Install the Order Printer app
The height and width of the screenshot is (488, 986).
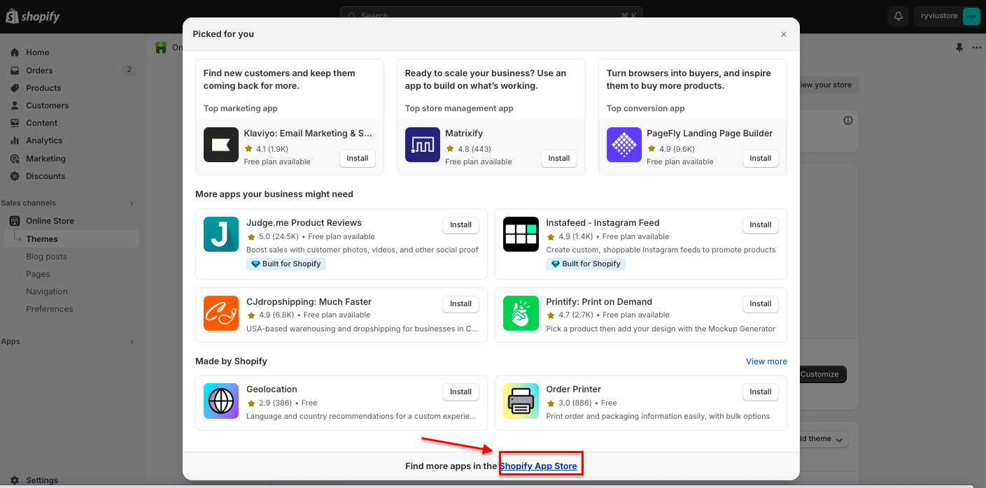click(761, 392)
